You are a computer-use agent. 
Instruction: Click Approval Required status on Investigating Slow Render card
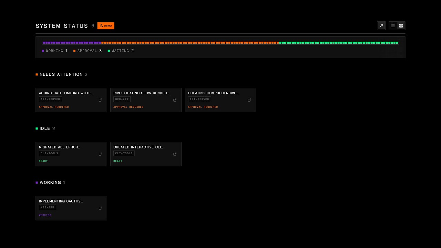point(129,107)
